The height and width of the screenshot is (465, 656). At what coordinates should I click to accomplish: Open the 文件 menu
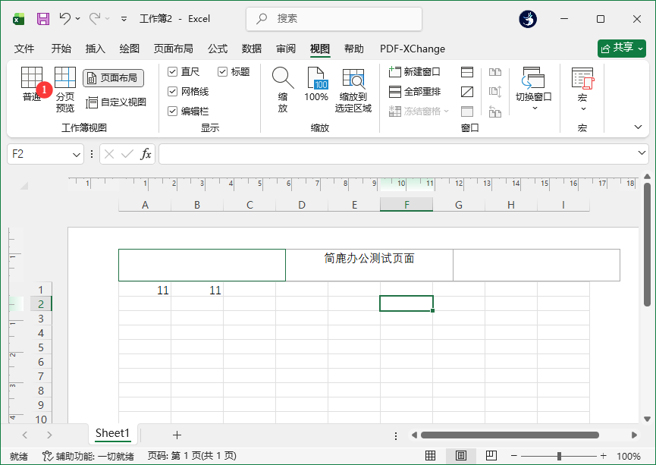(x=24, y=49)
